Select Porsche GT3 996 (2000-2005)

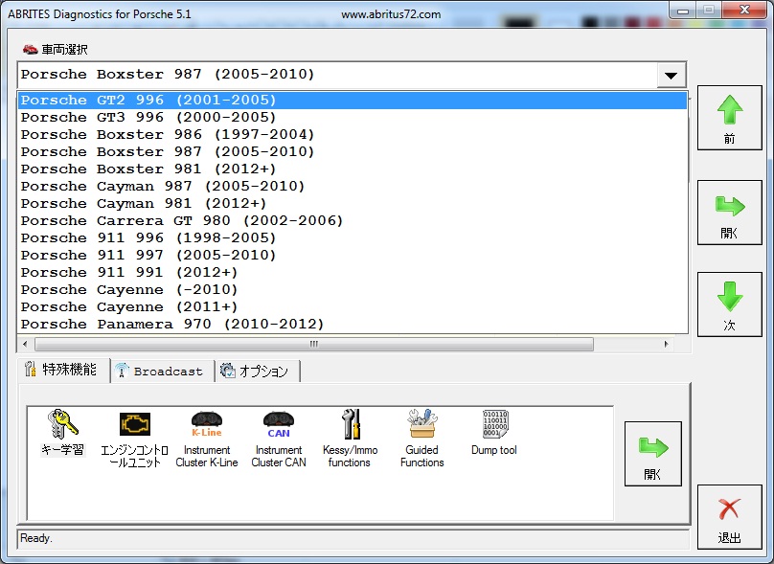[353, 118]
